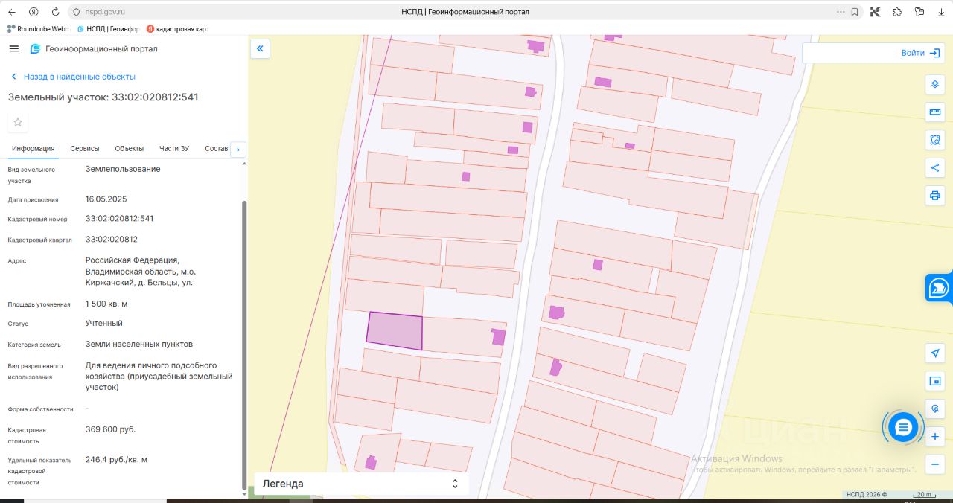This screenshot has height=503, width=953.
Task: Share the current map view
Action: tap(935, 167)
